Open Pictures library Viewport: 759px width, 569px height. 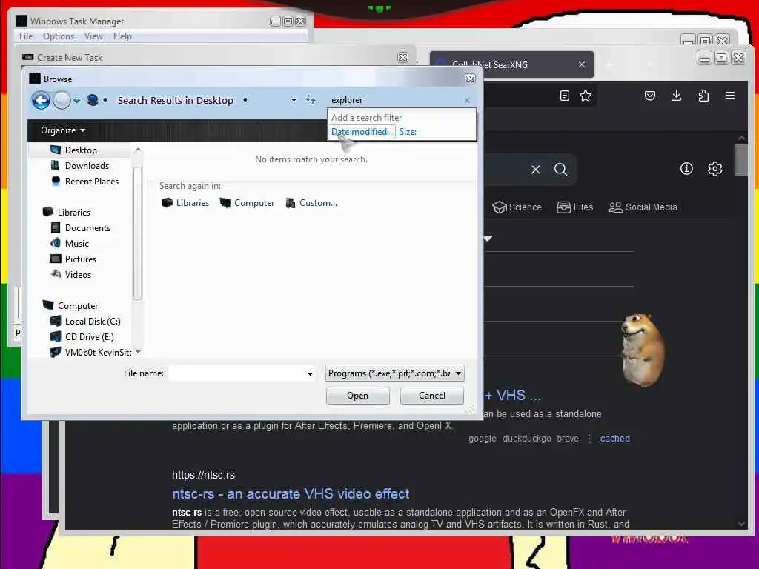pos(80,259)
